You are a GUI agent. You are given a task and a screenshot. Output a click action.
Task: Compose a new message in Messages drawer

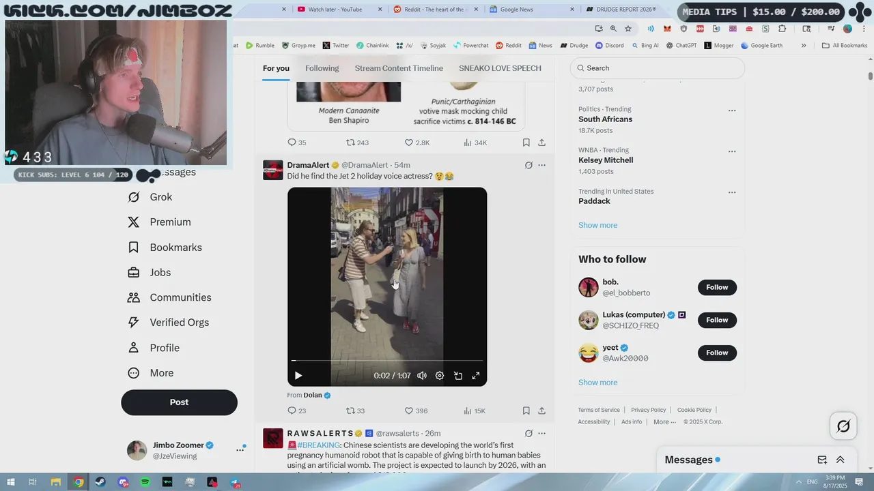click(822, 460)
